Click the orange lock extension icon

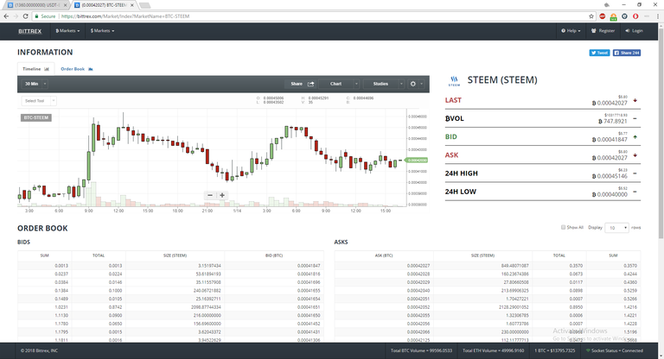pos(613,16)
